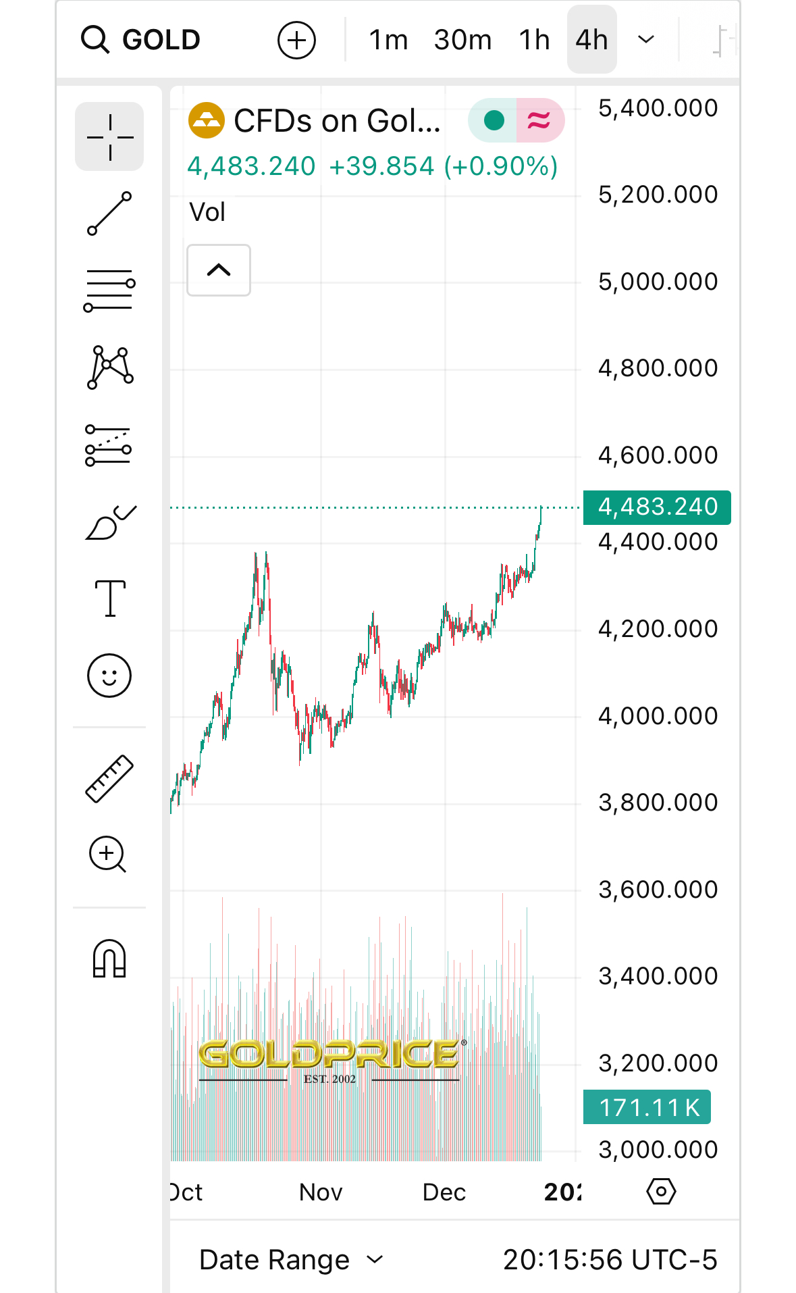This screenshot has width=796, height=1293.
Task: Select the XABCD pattern tool
Action: [x=109, y=367]
